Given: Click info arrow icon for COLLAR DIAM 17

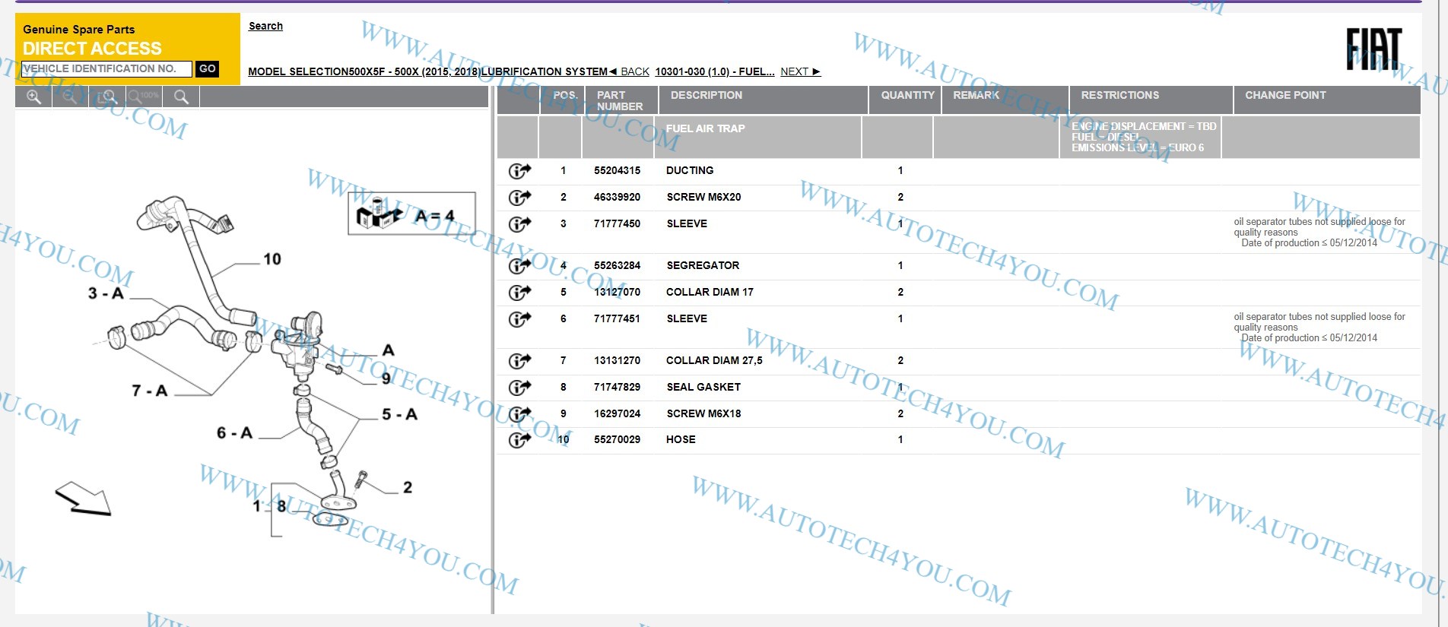Looking at the screenshot, I should click(519, 293).
